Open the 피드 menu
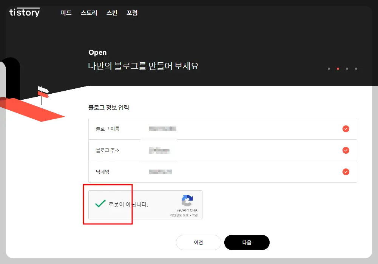 coord(66,12)
